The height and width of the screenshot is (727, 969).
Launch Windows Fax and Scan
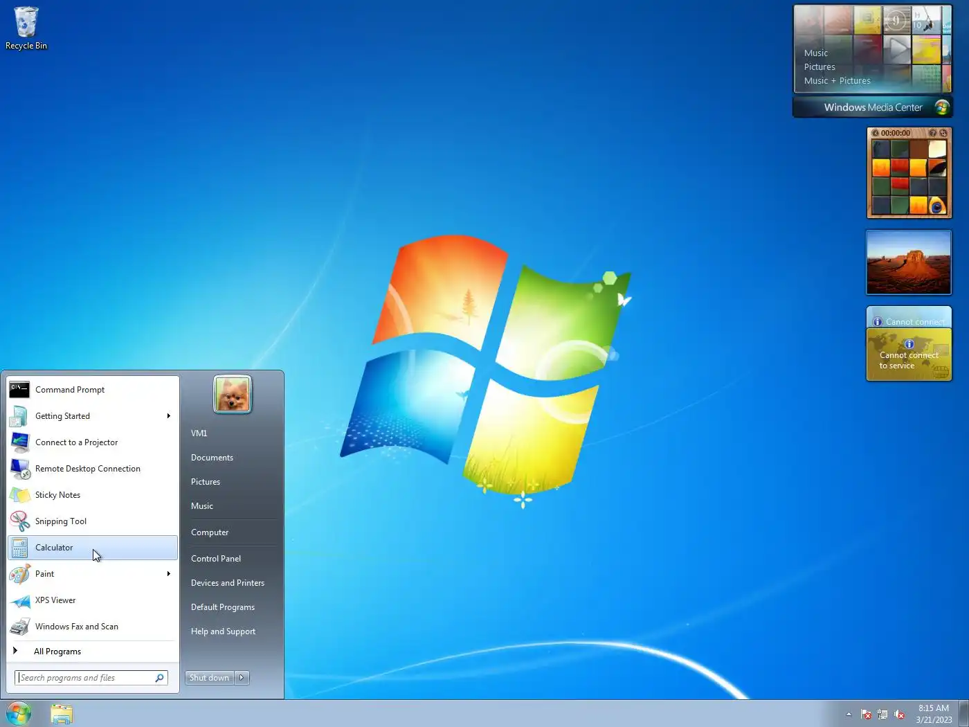click(93, 627)
